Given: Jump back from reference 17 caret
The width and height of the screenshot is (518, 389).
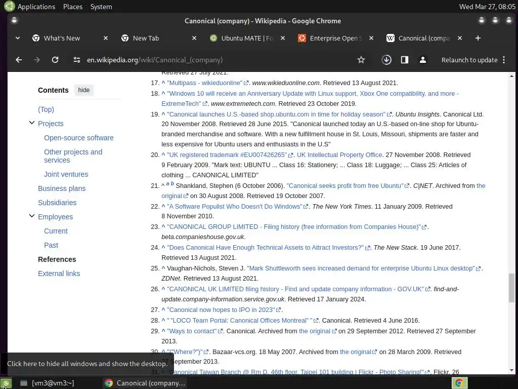Looking at the screenshot, I should (x=163, y=83).
